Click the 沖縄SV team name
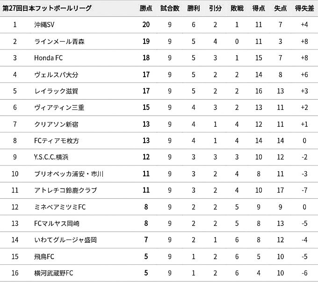Screen dimensions: 318x283 click(x=44, y=25)
